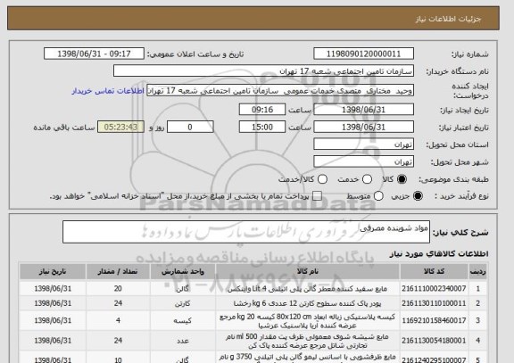Click the delivery city تهران field
The height and width of the screenshot is (363, 514).
click(x=363, y=161)
